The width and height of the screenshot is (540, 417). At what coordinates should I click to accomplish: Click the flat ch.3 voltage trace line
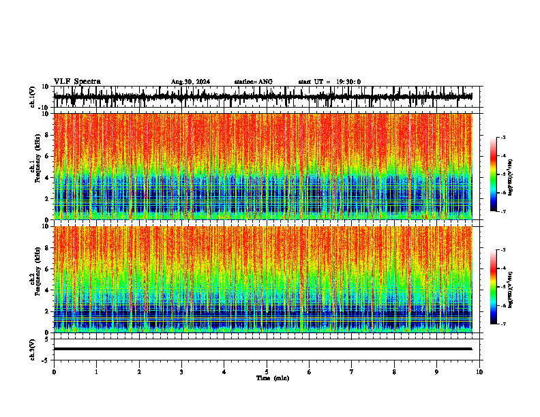coord(262,349)
